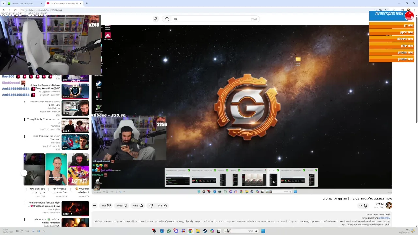Open the KTAIM channel avatar
418x235 pixels.
click(389, 205)
